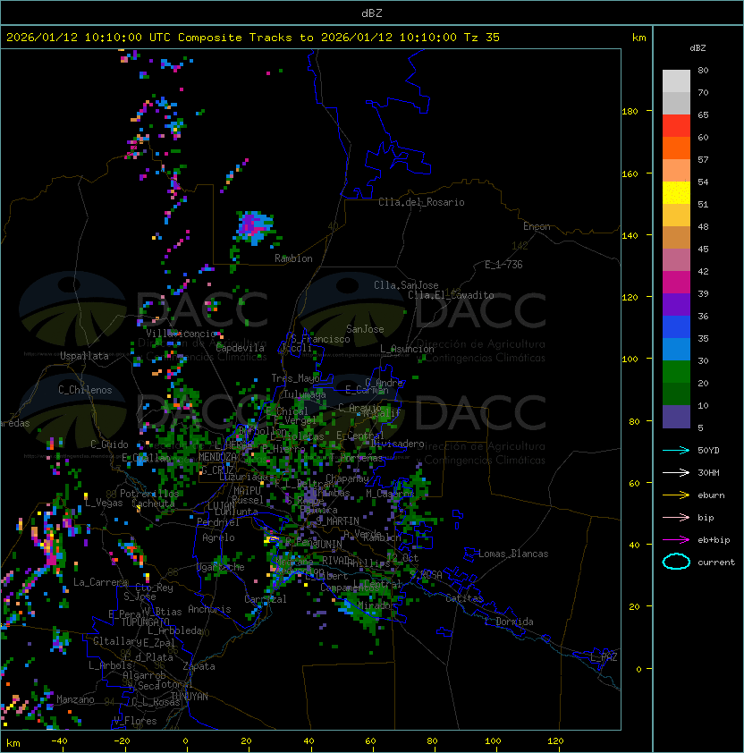Click the 'Catitas' map label

coord(464,599)
